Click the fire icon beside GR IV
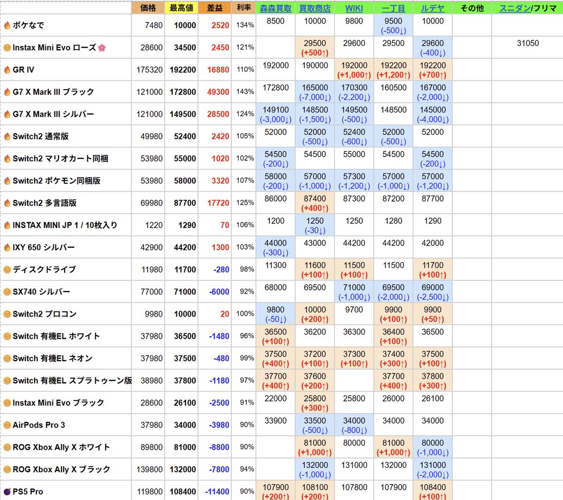563x500 pixels. click(7, 70)
